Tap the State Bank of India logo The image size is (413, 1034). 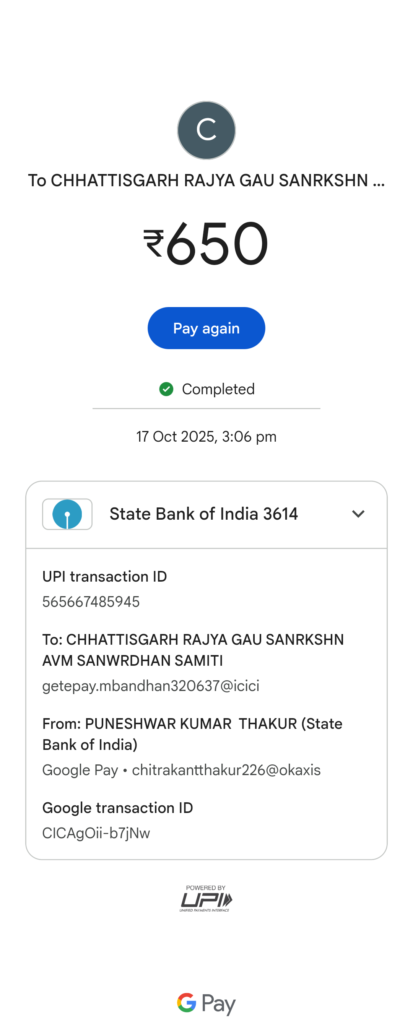[67, 514]
